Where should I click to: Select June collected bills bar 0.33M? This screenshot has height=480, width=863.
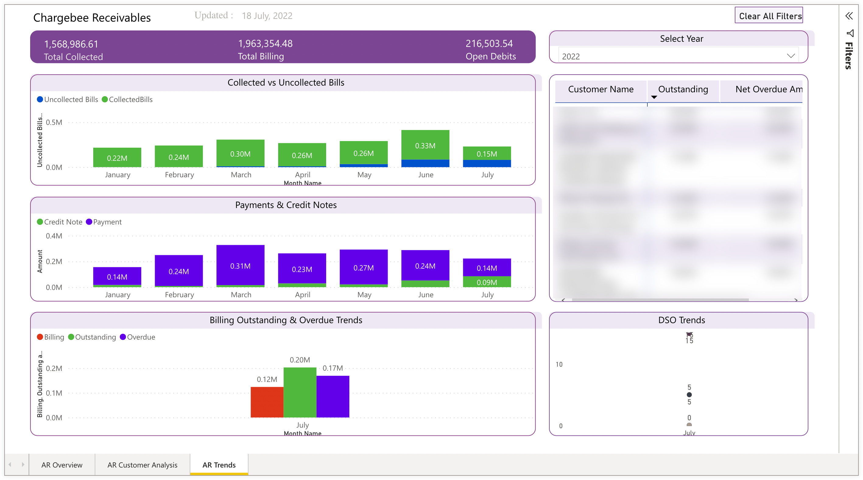point(425,145)
